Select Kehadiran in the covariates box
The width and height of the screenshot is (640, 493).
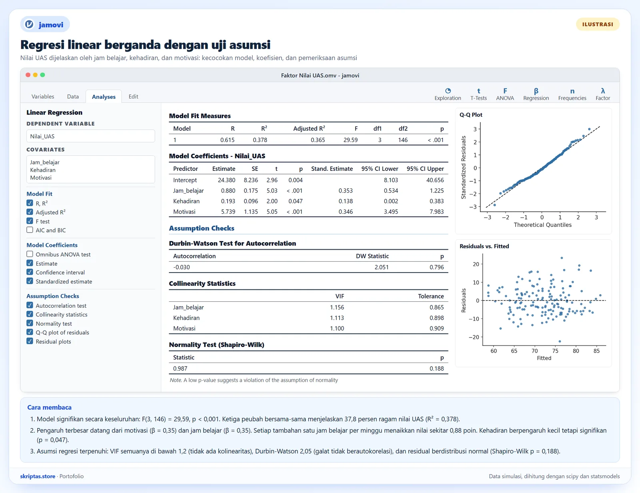43,170
